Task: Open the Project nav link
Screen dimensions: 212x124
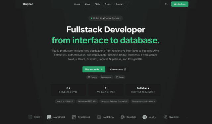Action: 108,4
